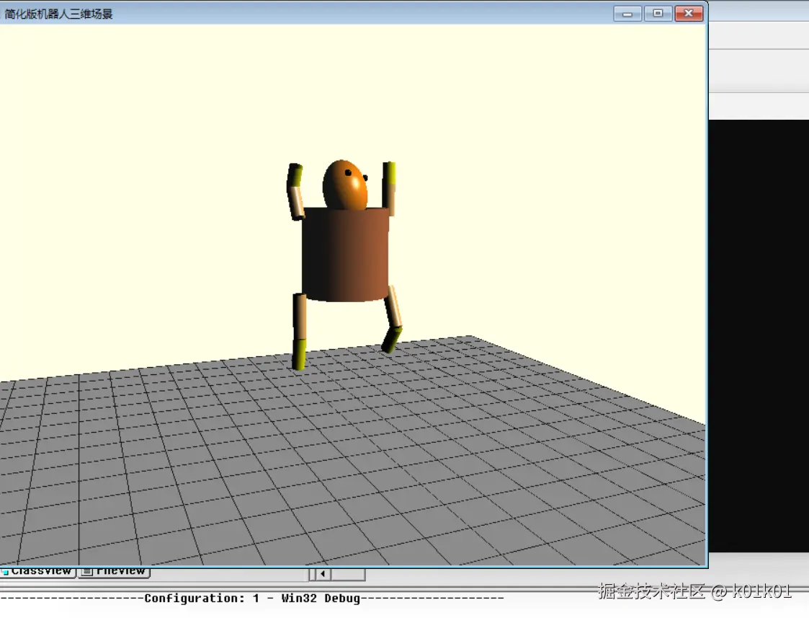This screenshot has height=618, width=809.
Task: Select the 'Configuration: 1 - Win32 Debug' output line
Action: click(x=252, y=599)
